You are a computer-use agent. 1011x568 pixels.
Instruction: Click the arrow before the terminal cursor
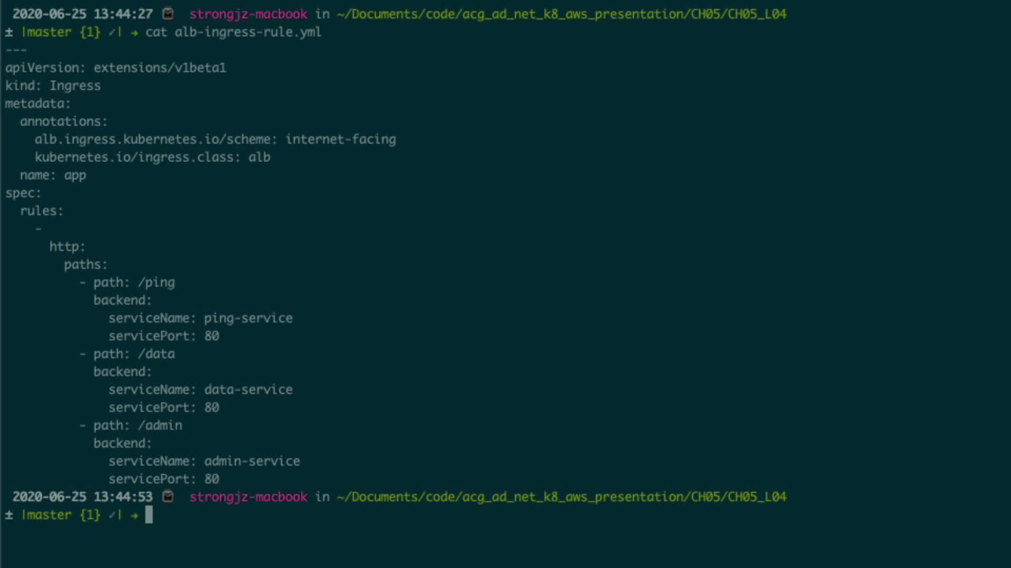pos(135,515)
